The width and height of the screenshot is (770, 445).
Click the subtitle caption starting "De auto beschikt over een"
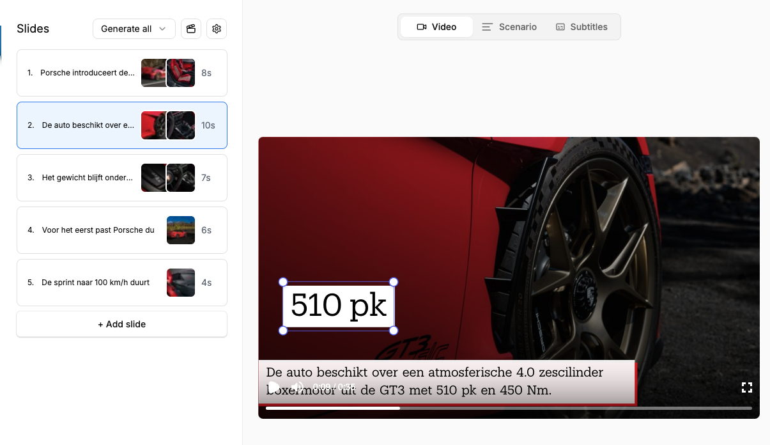coord(447,382)
